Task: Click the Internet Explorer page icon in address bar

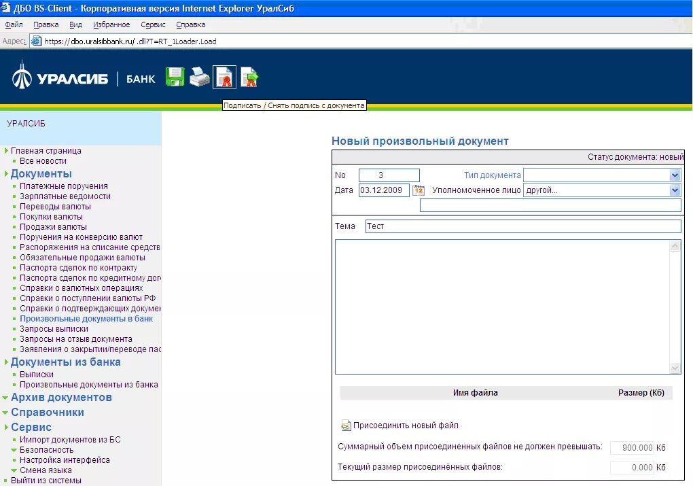Action: coord(36,41)
